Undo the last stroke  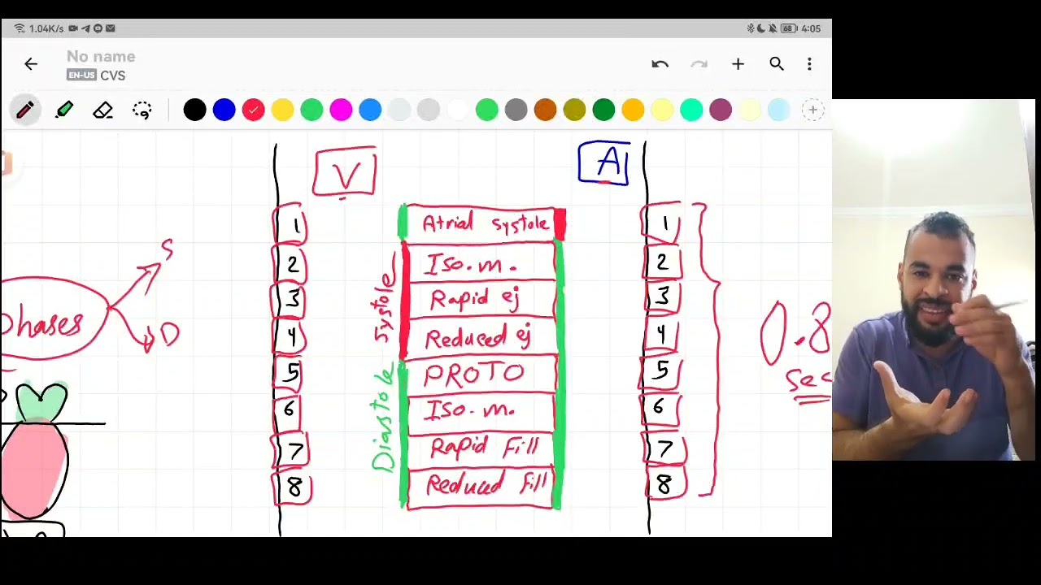(660, 64)
